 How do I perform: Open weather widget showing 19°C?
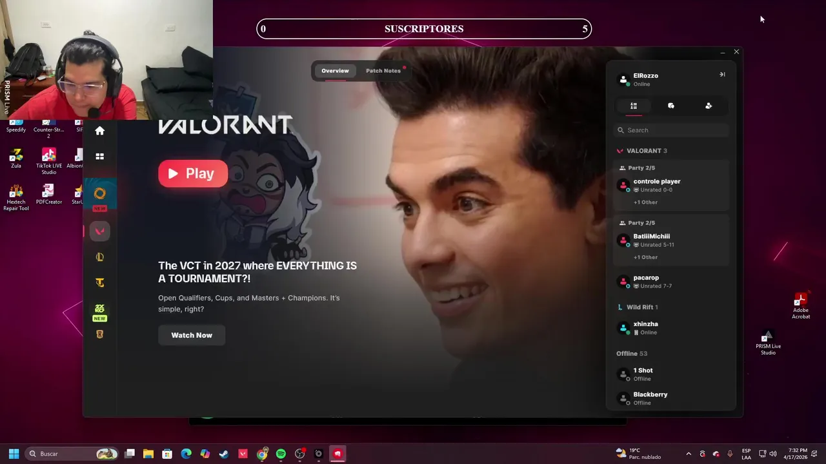638,454
